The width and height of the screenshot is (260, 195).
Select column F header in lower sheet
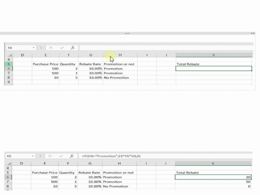tap(68, 164)
